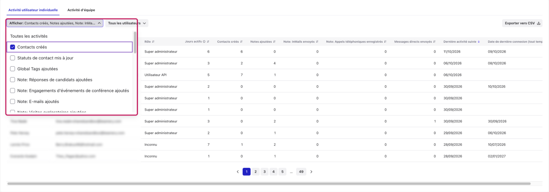Click last connection date 02/01/2027
The height and width of the screenshot is (192, 549).
(x=497, y=156)
